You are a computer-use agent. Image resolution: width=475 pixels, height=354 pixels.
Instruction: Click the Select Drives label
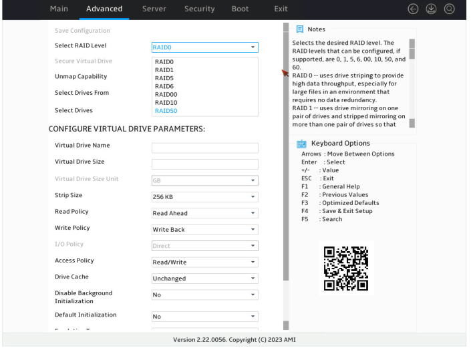(75, 112)
